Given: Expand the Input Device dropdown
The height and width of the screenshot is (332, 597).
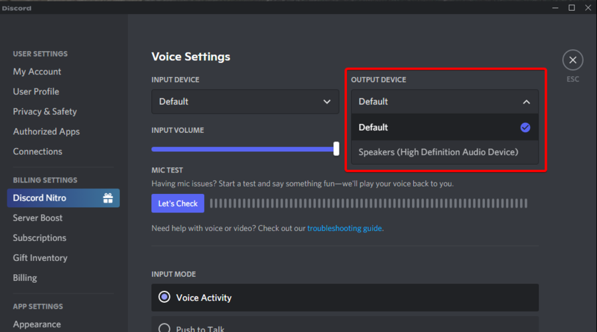Looking at the screenshot, I should [x=245, y=102].
